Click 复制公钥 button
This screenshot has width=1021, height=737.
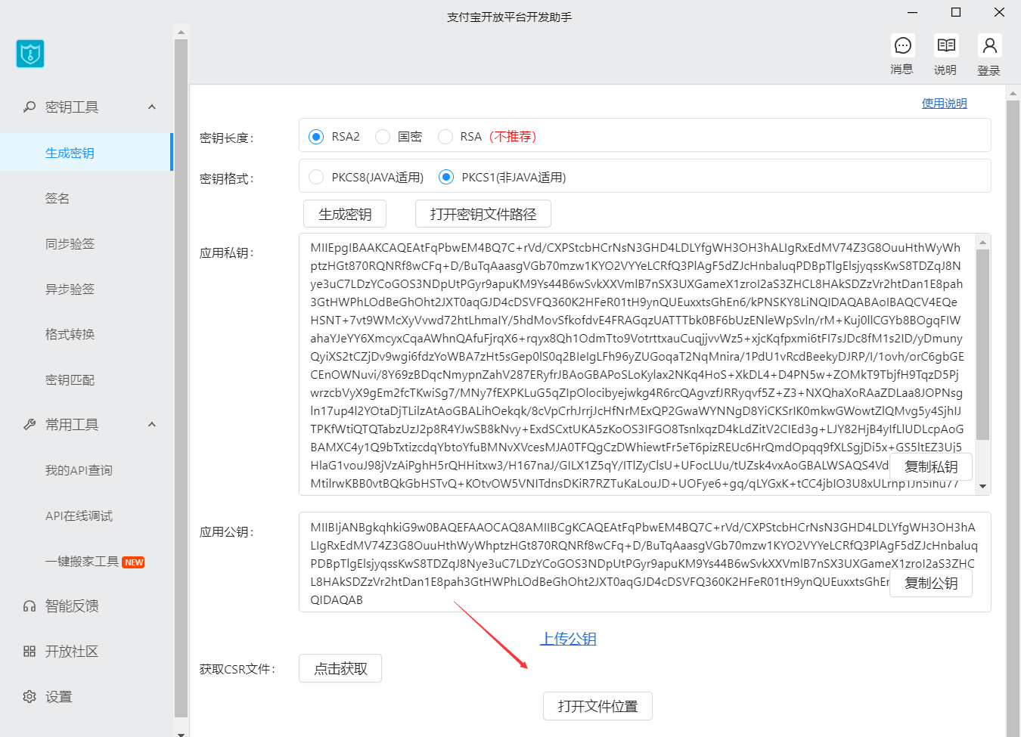point(931,583)
